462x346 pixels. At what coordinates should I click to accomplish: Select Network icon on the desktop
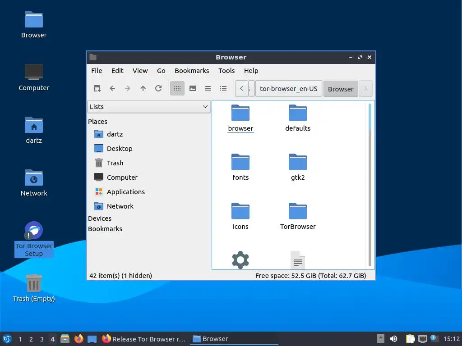click(x=34, y=183)
